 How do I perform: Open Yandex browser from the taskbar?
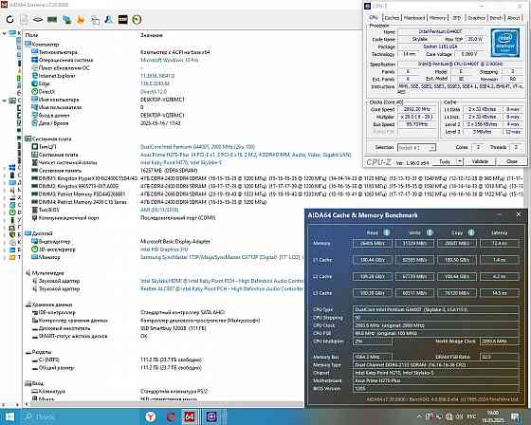pos(151,416)
